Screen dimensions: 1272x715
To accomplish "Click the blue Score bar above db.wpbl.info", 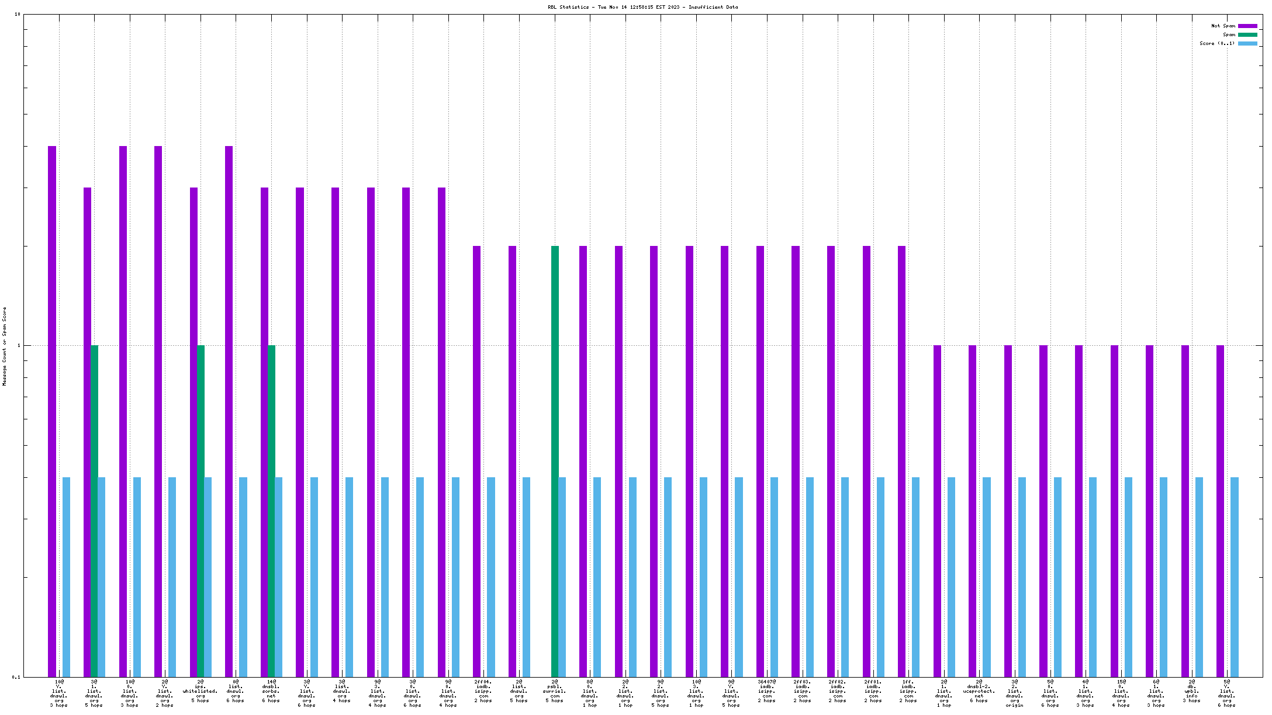I will pyautogui.click(x=1199, y=577).
